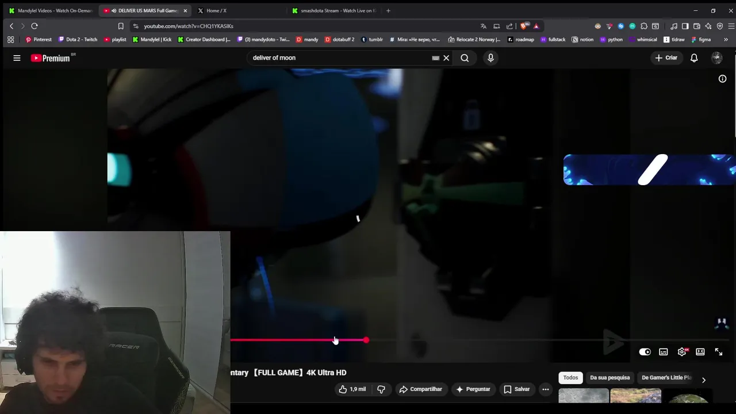The width and height of the screenshot is (736, 414).
Task: Switch to smashdota Stream tab
Action: click(334, 10)
